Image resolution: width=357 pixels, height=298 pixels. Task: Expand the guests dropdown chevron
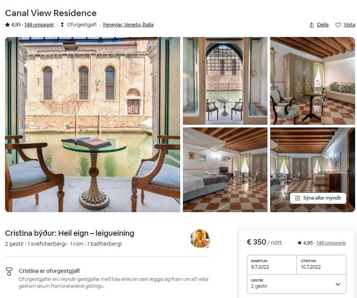click(x=338, y=284)
